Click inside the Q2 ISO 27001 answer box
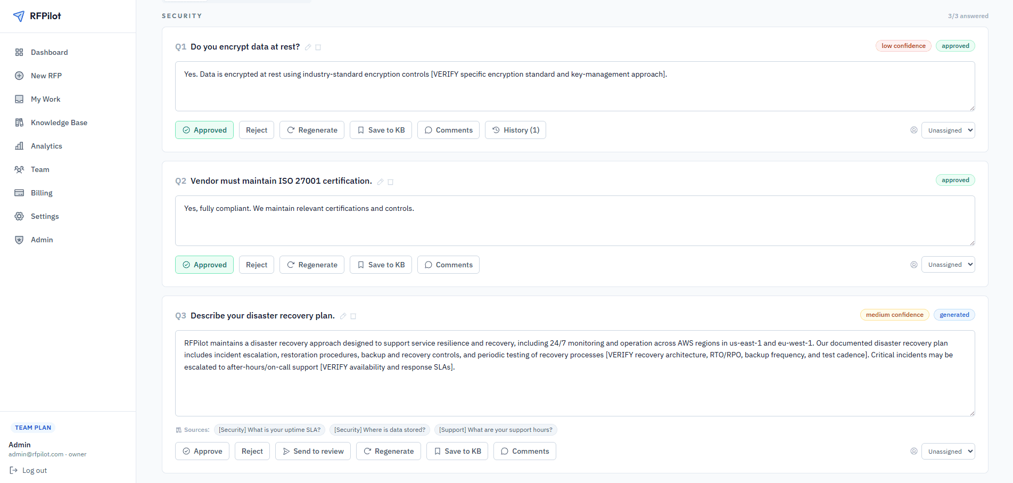 [x=575, y=220]
